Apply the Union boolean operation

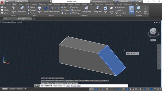46,9
